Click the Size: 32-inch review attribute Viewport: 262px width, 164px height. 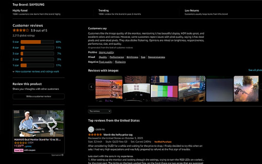click(95, 142)
